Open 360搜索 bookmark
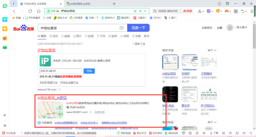The image size is (256, 137). [x=76, y=18]
